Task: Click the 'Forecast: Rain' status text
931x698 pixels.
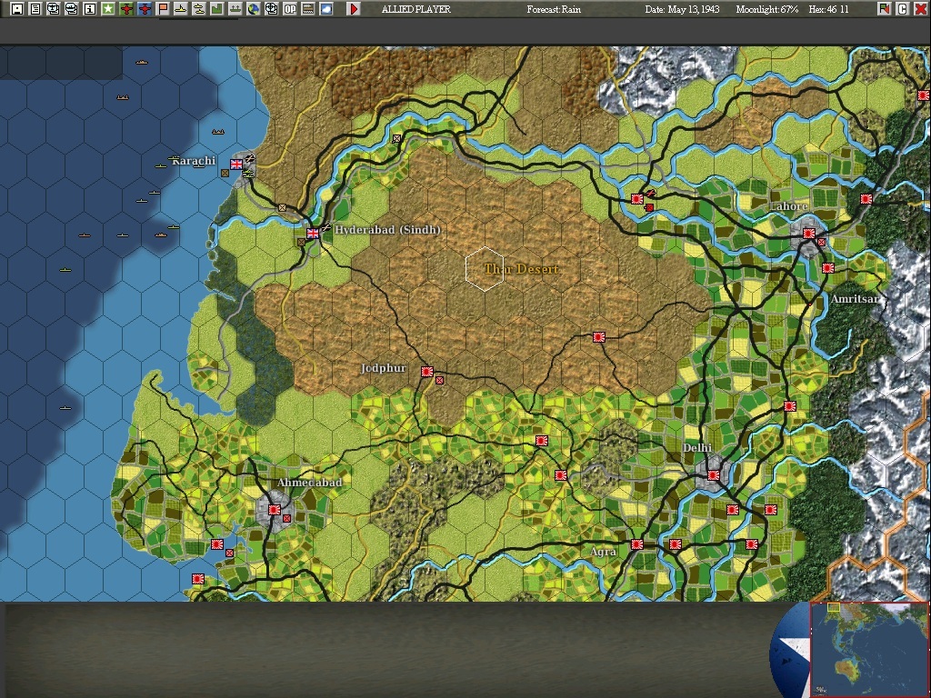Action: 554,9
